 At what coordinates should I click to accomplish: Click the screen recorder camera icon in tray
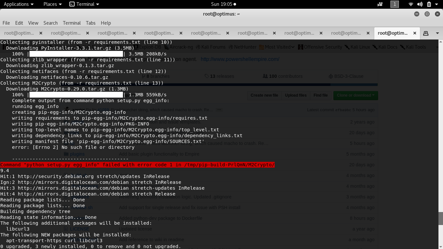(379, 4)
